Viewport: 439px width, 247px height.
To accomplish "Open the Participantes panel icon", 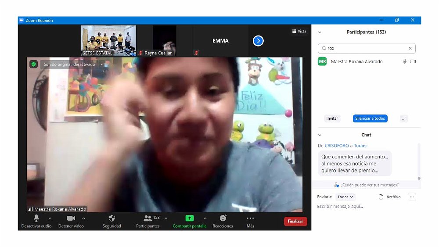I will pyautogui.click(x=148, y=218).
